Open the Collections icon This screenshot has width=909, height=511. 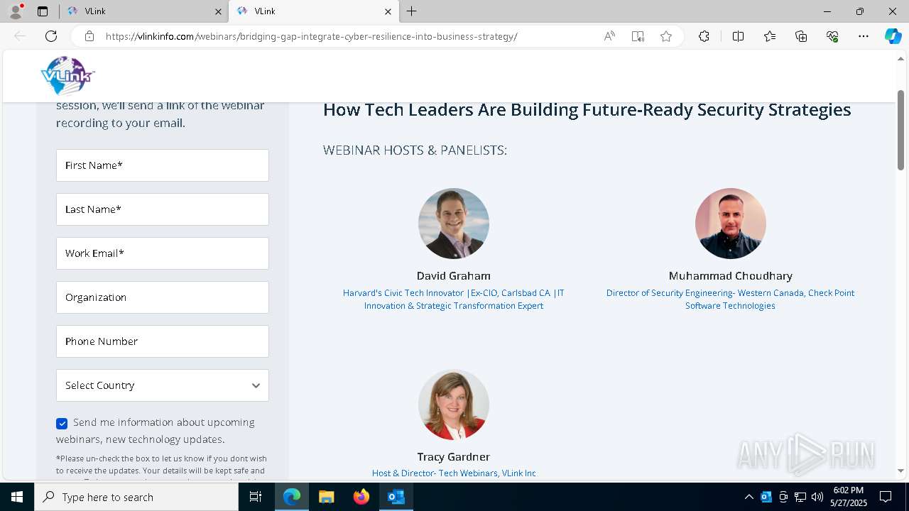click(x=801, y=36)
